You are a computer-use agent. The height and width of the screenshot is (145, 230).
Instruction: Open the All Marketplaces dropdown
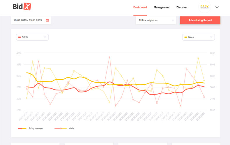(156, 20)
